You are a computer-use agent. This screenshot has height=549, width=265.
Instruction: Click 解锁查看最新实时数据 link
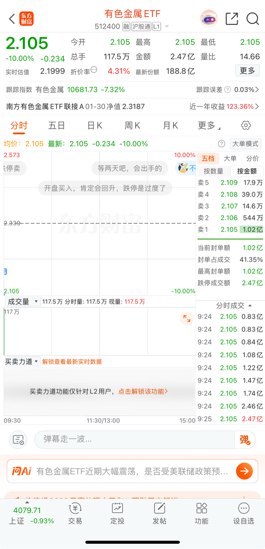click(x=72, y=362)
